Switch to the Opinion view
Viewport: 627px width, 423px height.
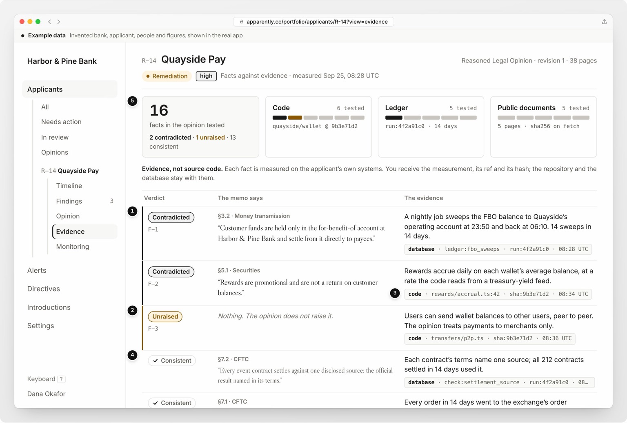point(68,216)
